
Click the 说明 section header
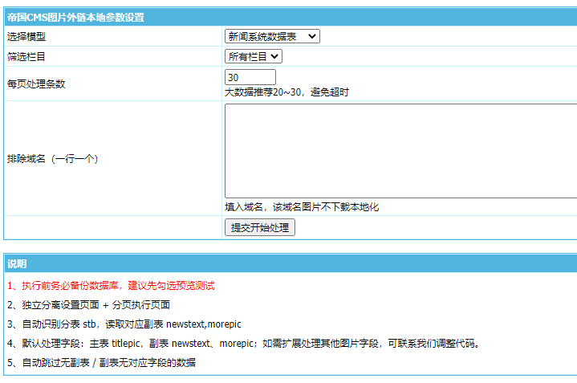pyautogui.click(x=17, y=263)
